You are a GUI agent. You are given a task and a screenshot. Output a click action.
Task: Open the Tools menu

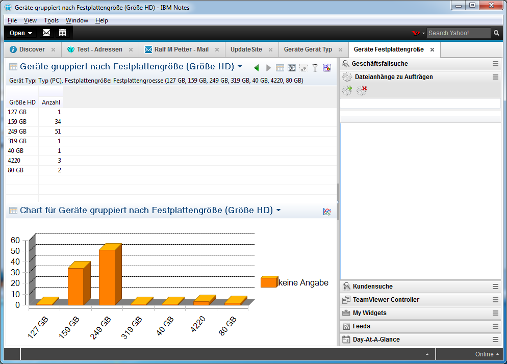point(51,20)
